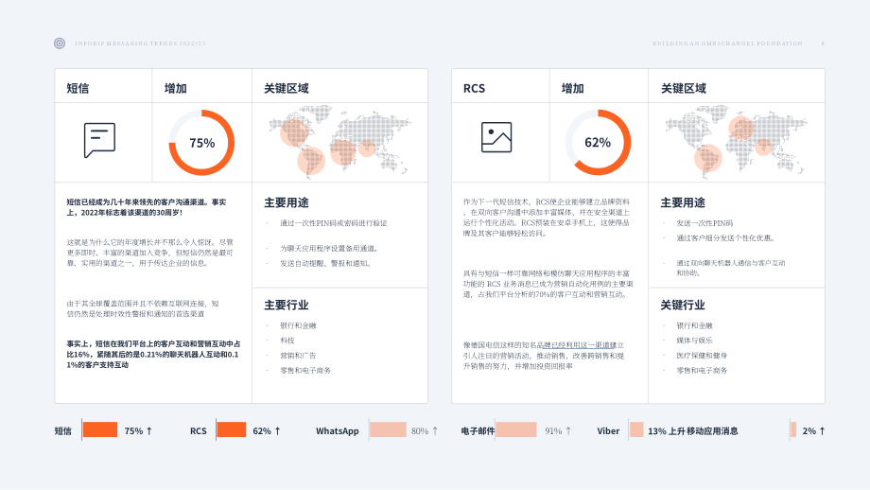
Task: Click 关键区域 heading in the 短信 card
Action: tap(287, 88)
